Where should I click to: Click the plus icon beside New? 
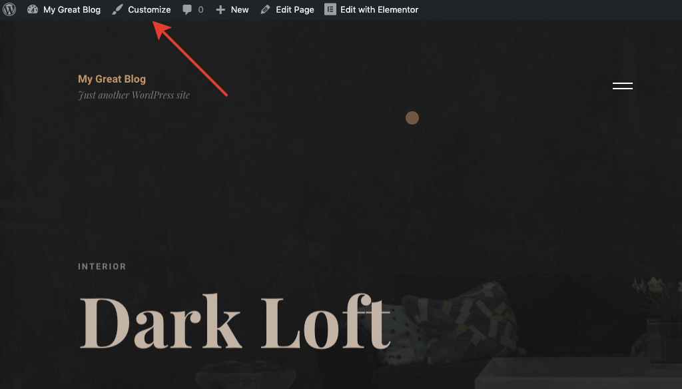pyautogui.click(x=220, y=9)
